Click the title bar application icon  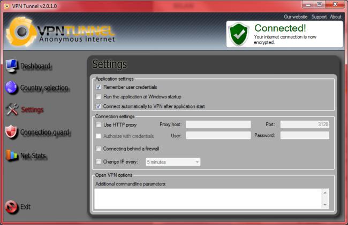(x=6, y=6)
